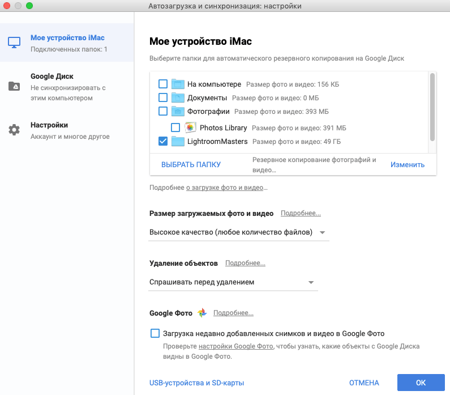
Task: Click the Документы folder icon
Action: coord(178,97)
